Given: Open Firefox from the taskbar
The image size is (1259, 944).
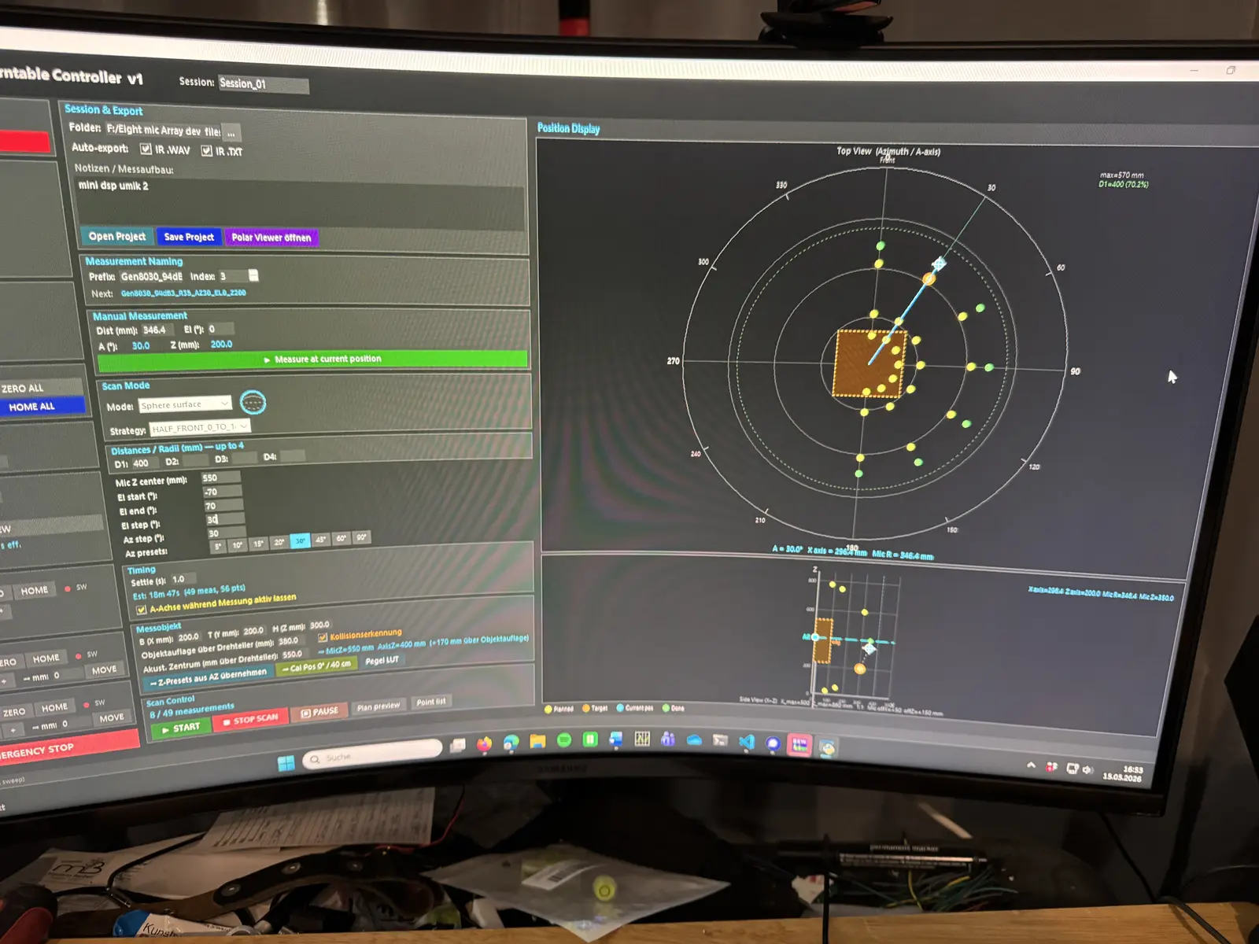Looking at the screenshot, I should [x=484, y=743].
